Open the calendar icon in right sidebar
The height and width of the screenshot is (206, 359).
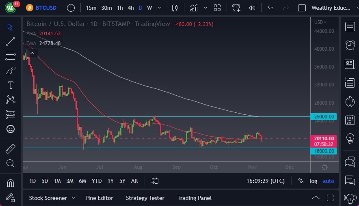point(350,120)
